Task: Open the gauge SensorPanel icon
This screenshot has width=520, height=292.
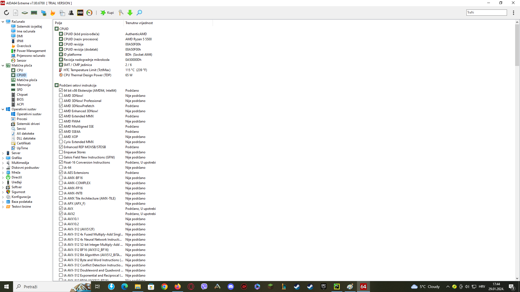Action: pyautogui.click(x=89, y=13)
